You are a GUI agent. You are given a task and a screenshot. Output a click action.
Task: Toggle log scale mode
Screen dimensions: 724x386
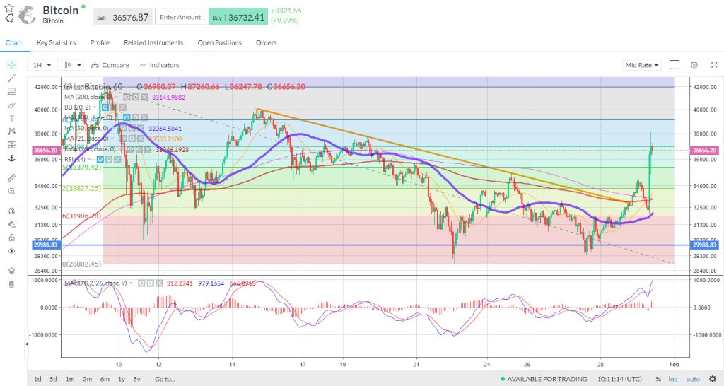(673, 379)
